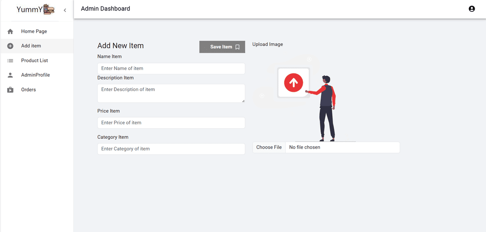
Task: Click the Add item plus icon
Action: pyautogui.click(x=10, y=46)
